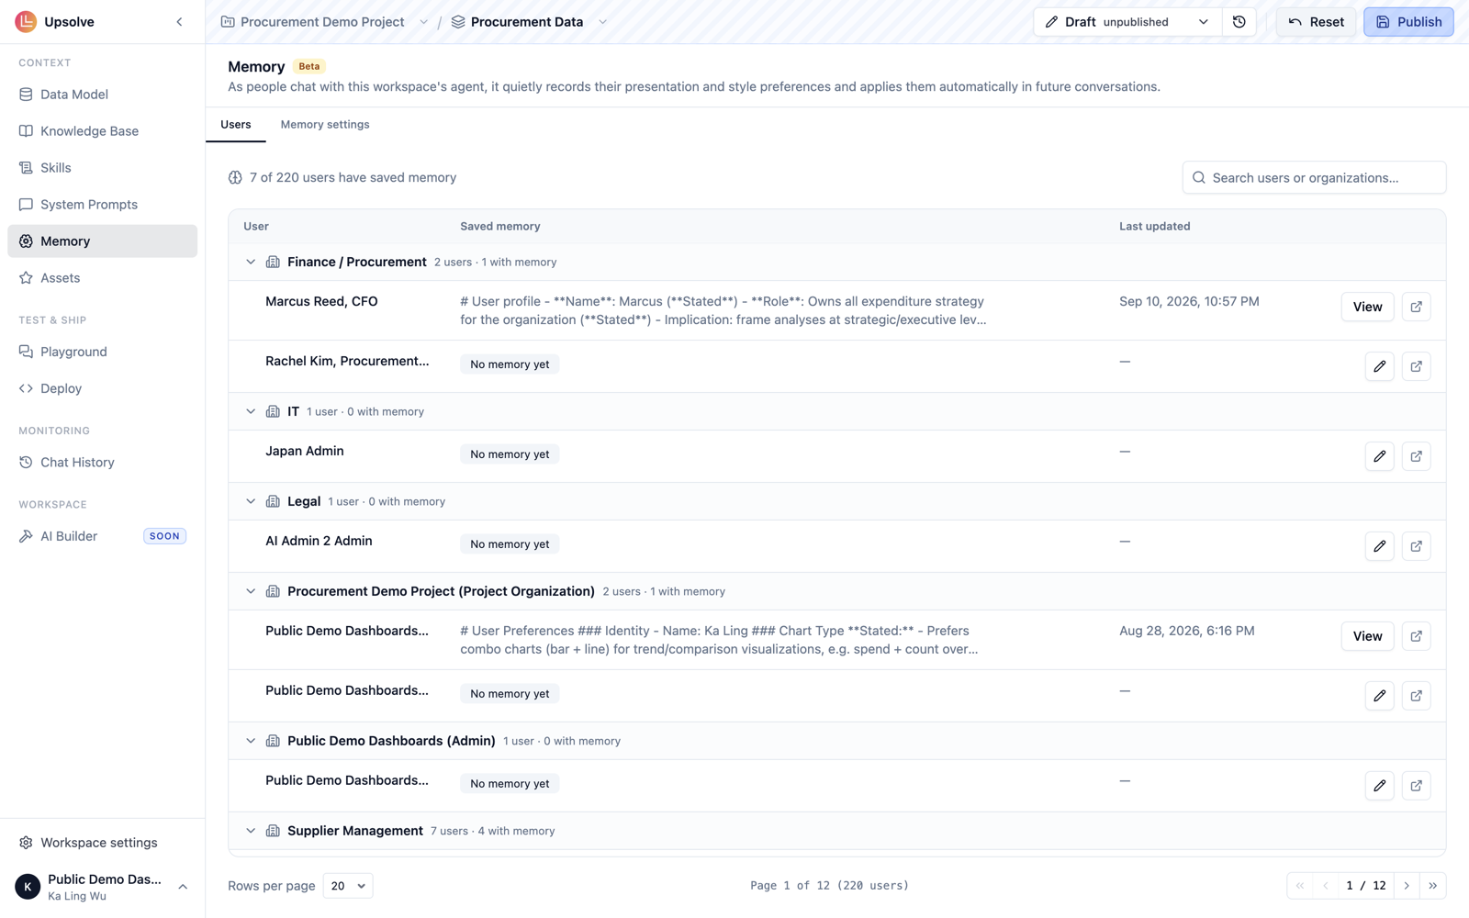Open Playground in sidebar
This screenshot has width=1469, height=918.
[102, 352]
